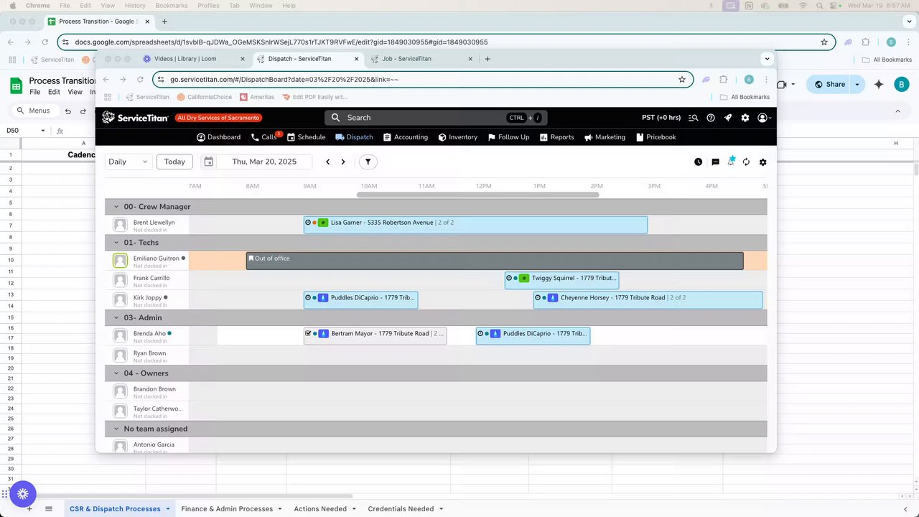Open the Share dropdown arrow in Sheets
919x517 pixels.
click(x=857, y=84)
